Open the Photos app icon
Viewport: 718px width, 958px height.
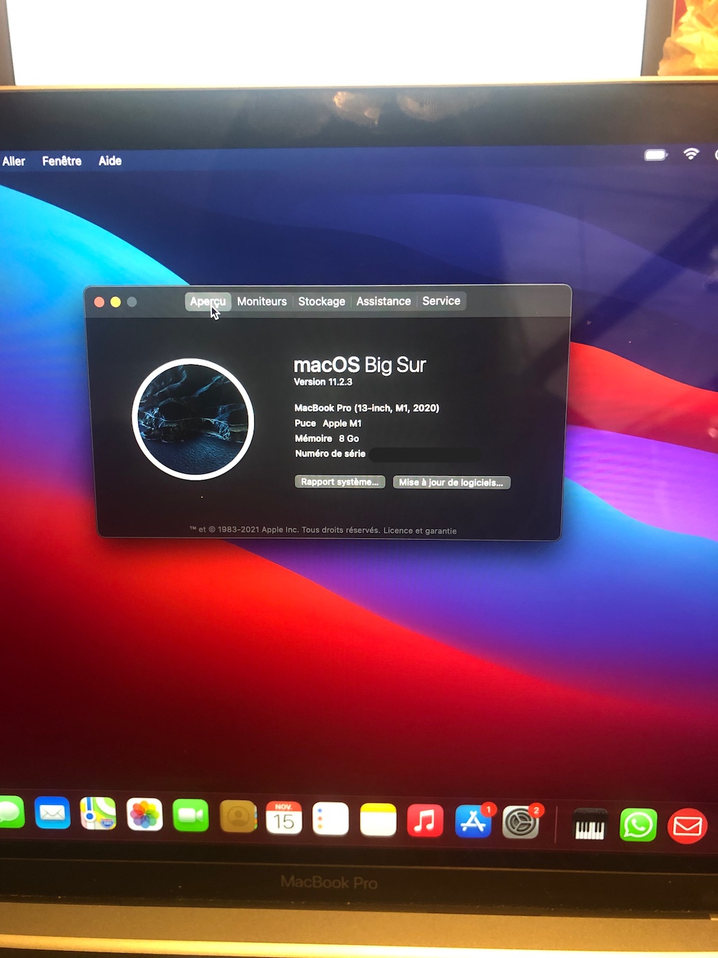click(145, 815)
